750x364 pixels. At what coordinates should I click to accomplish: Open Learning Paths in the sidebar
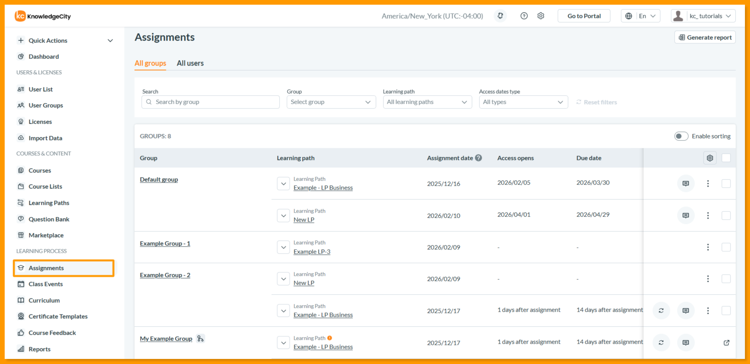49,203
